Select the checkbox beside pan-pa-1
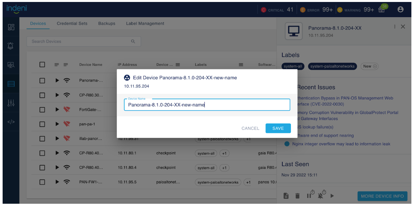414x207 pixels. (42, 124)
